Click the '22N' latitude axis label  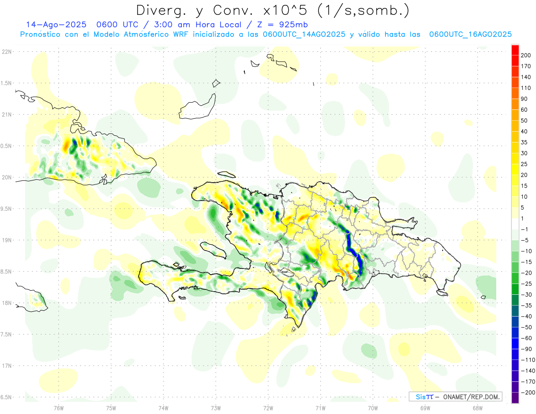coord(7,51)
